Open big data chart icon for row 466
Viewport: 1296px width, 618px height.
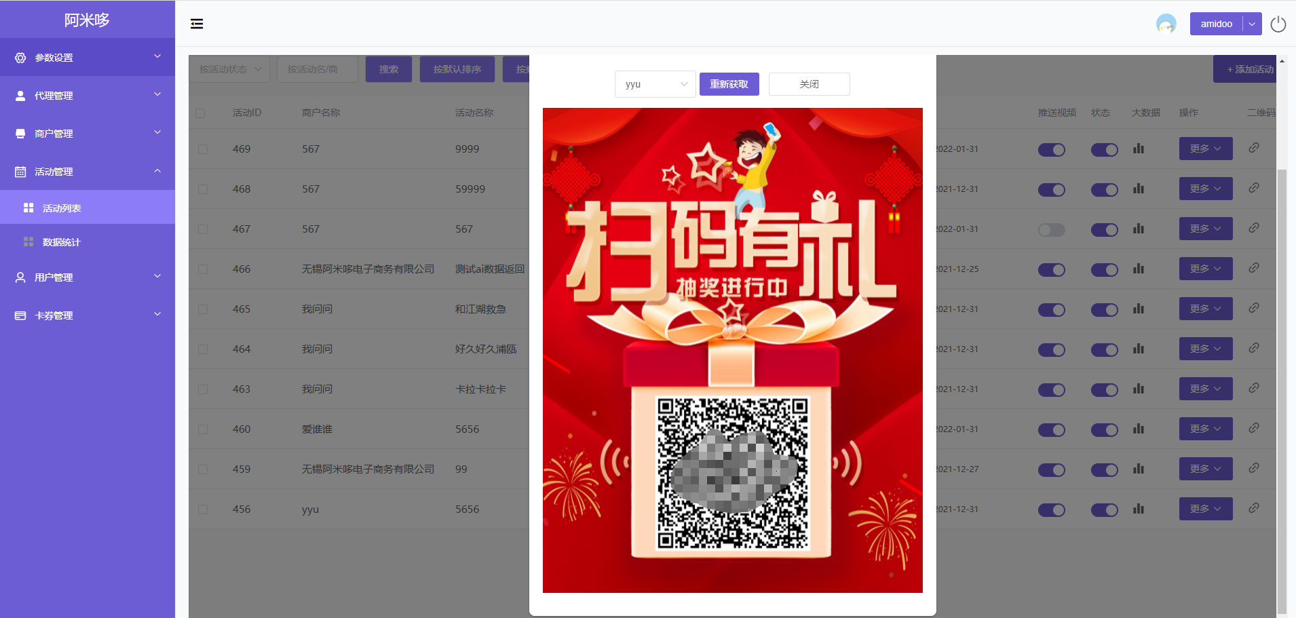click(x=1139, y=269)
